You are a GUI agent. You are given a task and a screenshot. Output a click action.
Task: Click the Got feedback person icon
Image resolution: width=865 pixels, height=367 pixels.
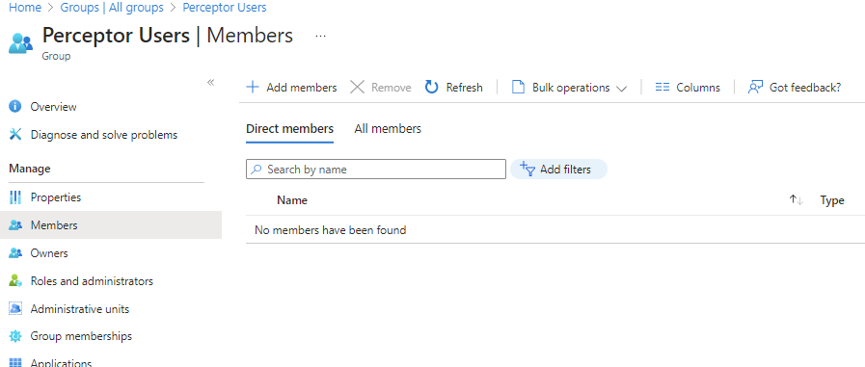755,87
